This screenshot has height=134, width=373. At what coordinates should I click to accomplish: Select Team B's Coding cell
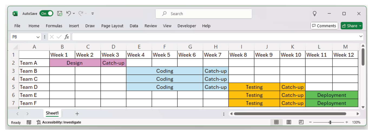(x=165, y=71)
